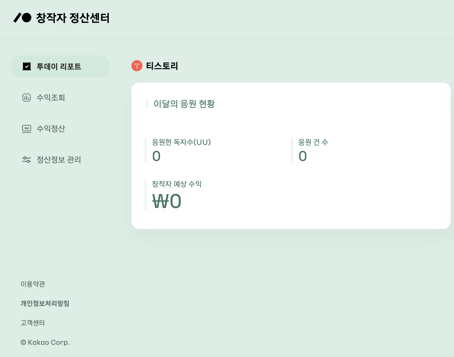
Task: Click the 응원한 독자수(UU) value showing 0
Action: pyautogui.click(x=156, y=156)
